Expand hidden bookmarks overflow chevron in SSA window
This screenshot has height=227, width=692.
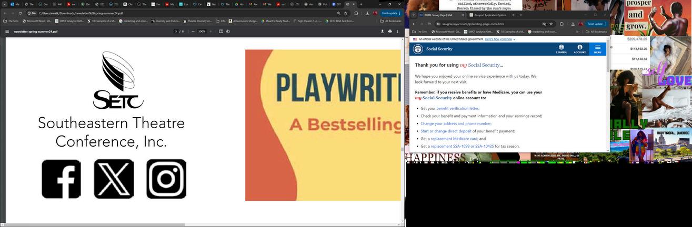point(577,32)
